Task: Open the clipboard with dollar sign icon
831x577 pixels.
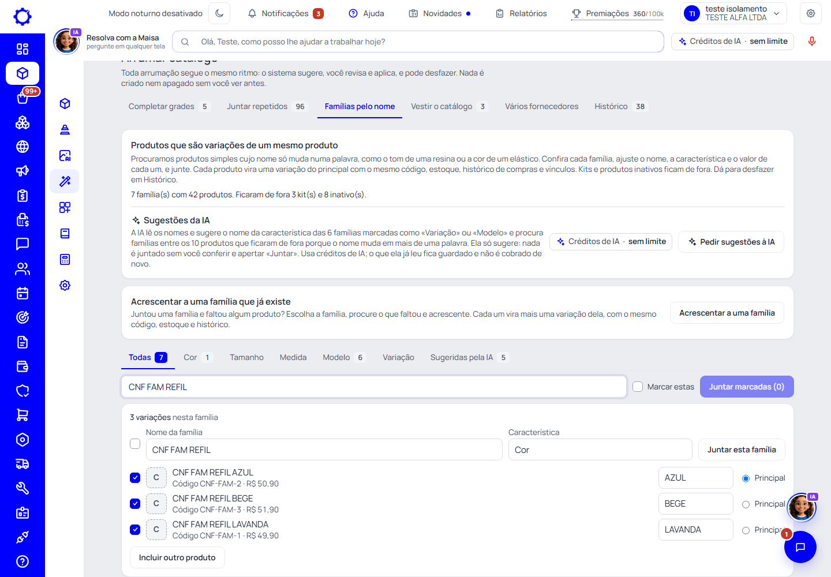Action: pos(23,196)
